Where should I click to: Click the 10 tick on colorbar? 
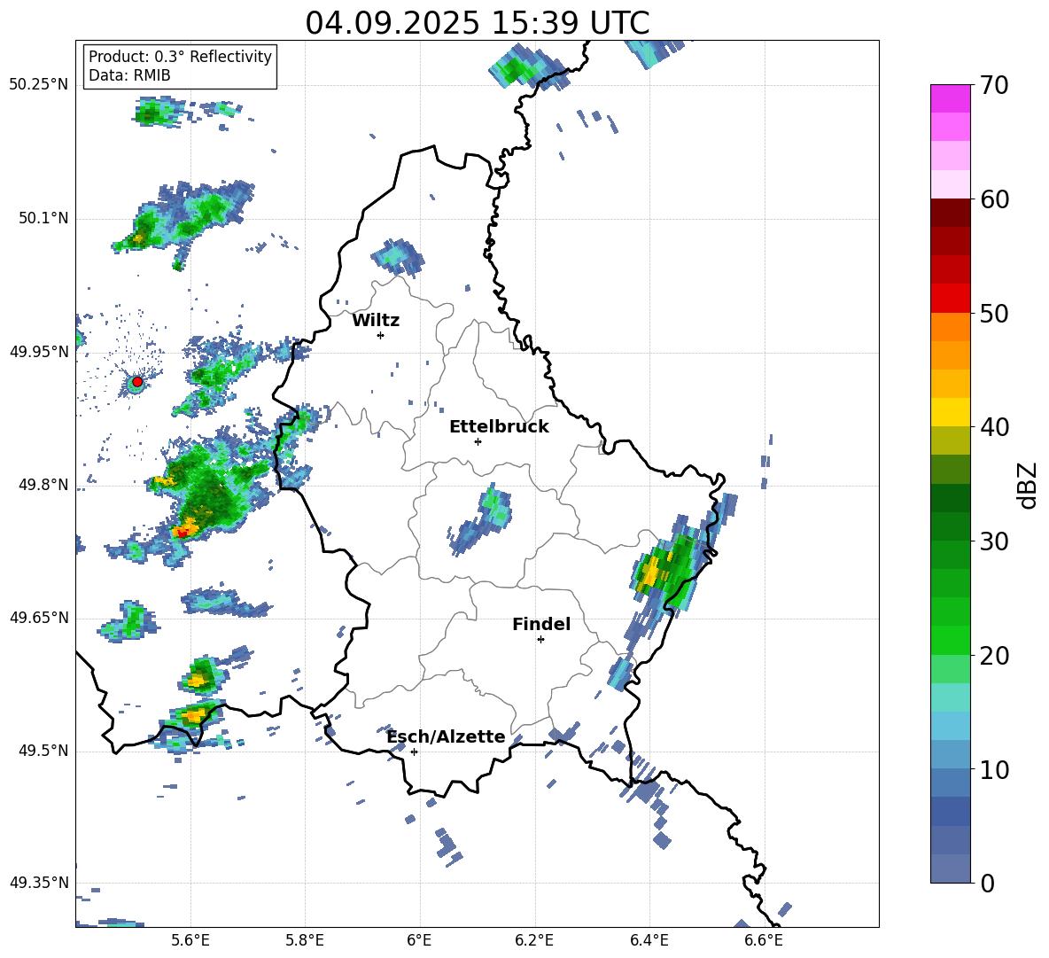[x=994, y=769]
